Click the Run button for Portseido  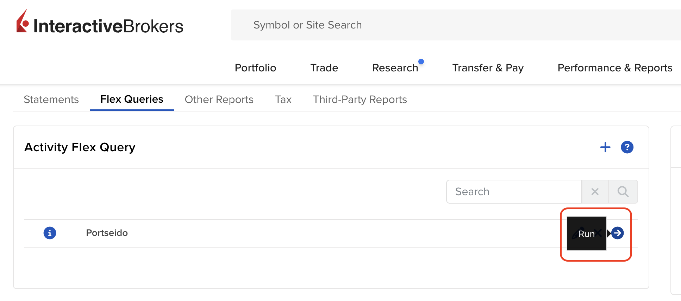(586, 233)
